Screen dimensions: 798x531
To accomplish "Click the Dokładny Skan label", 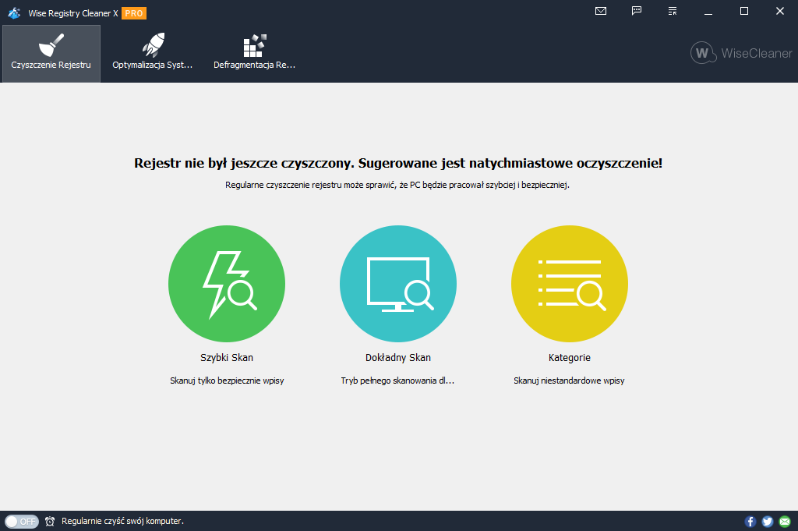I will pos(398,358).
